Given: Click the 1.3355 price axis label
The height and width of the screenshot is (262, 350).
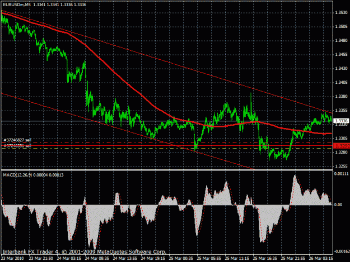Looking at the screenshot, I should point(341,111).
